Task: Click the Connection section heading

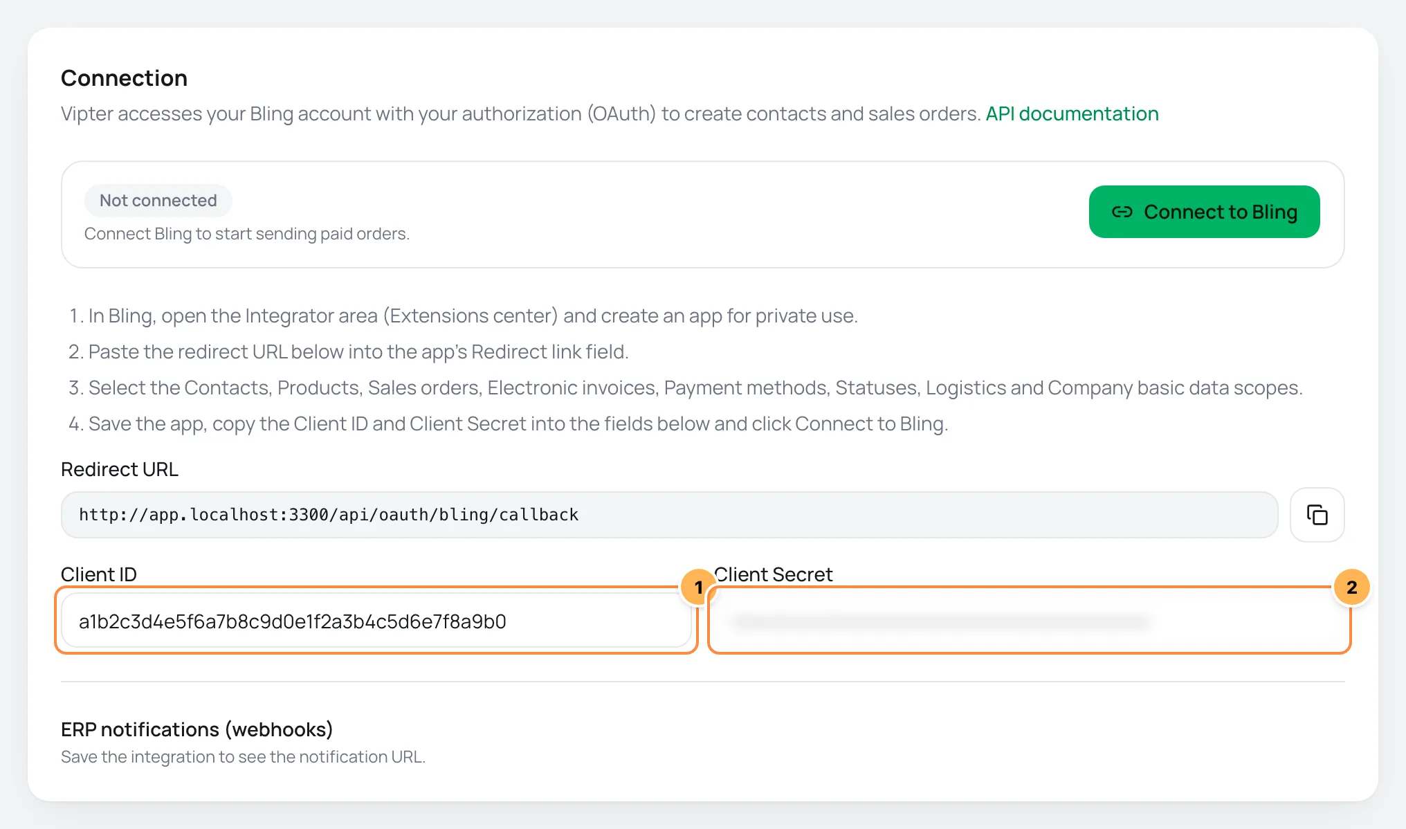Action: [124, 78]
